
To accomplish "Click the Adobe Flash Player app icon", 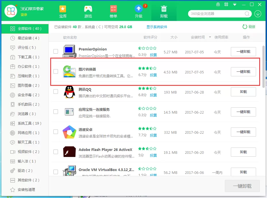I will tap(69, 152).
